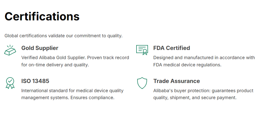Click the global certifications subtitle text
This screenshot has width=268, height=115.
[63, 36]
